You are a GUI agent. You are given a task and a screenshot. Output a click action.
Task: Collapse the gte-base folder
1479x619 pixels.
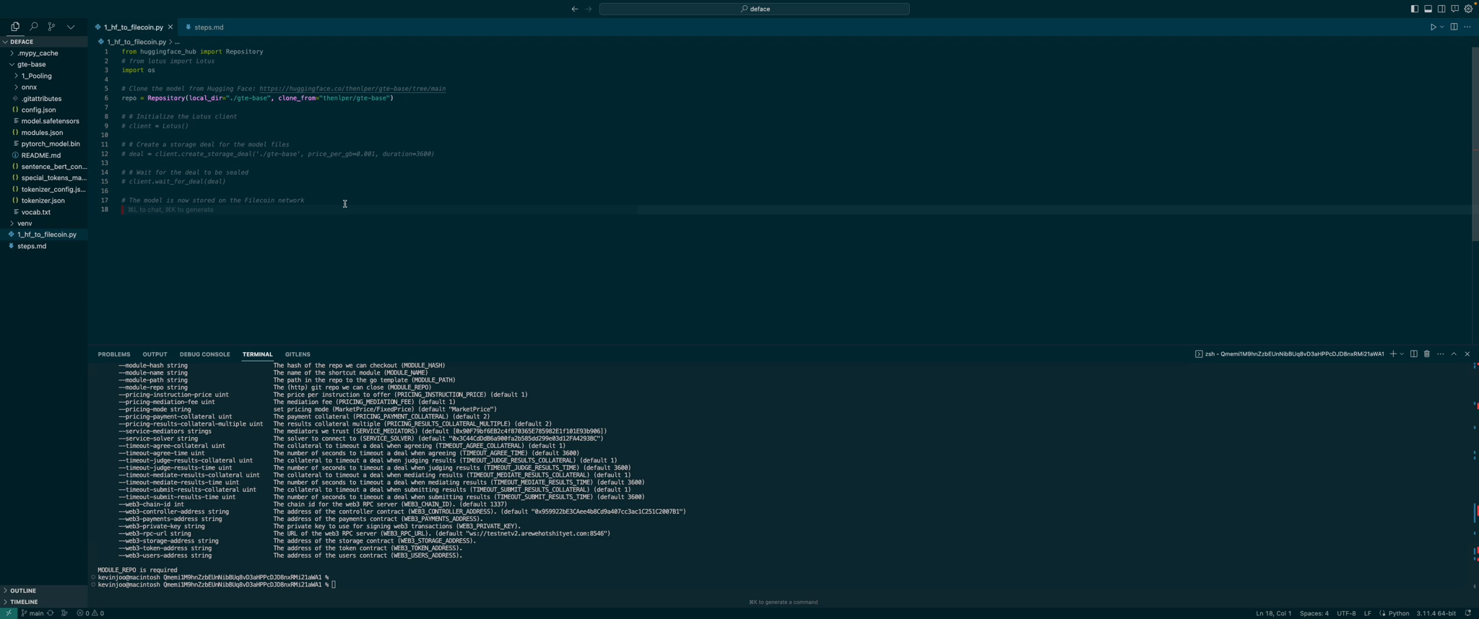(43, 64)
